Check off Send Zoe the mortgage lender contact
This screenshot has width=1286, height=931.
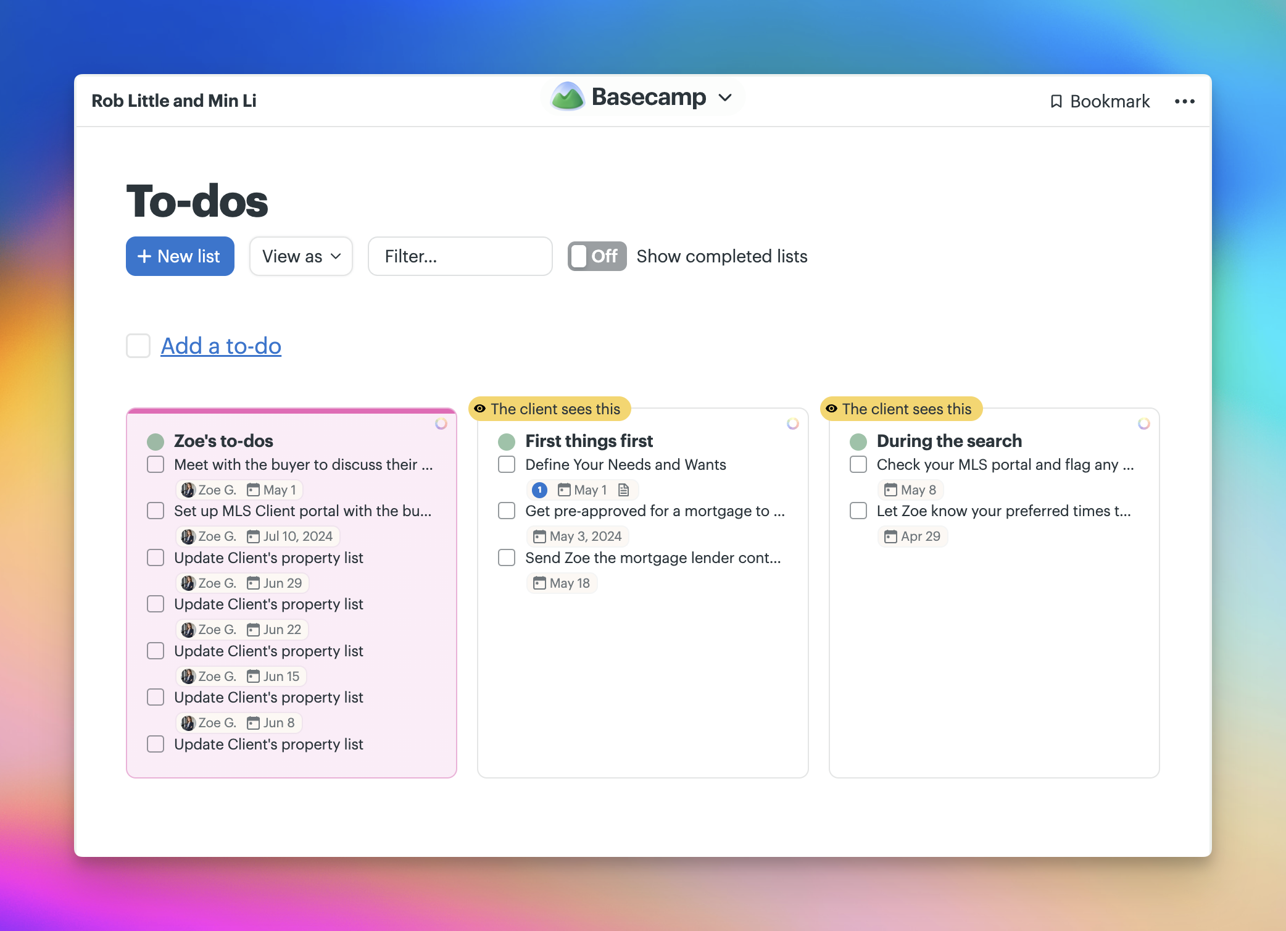(507, 557)
